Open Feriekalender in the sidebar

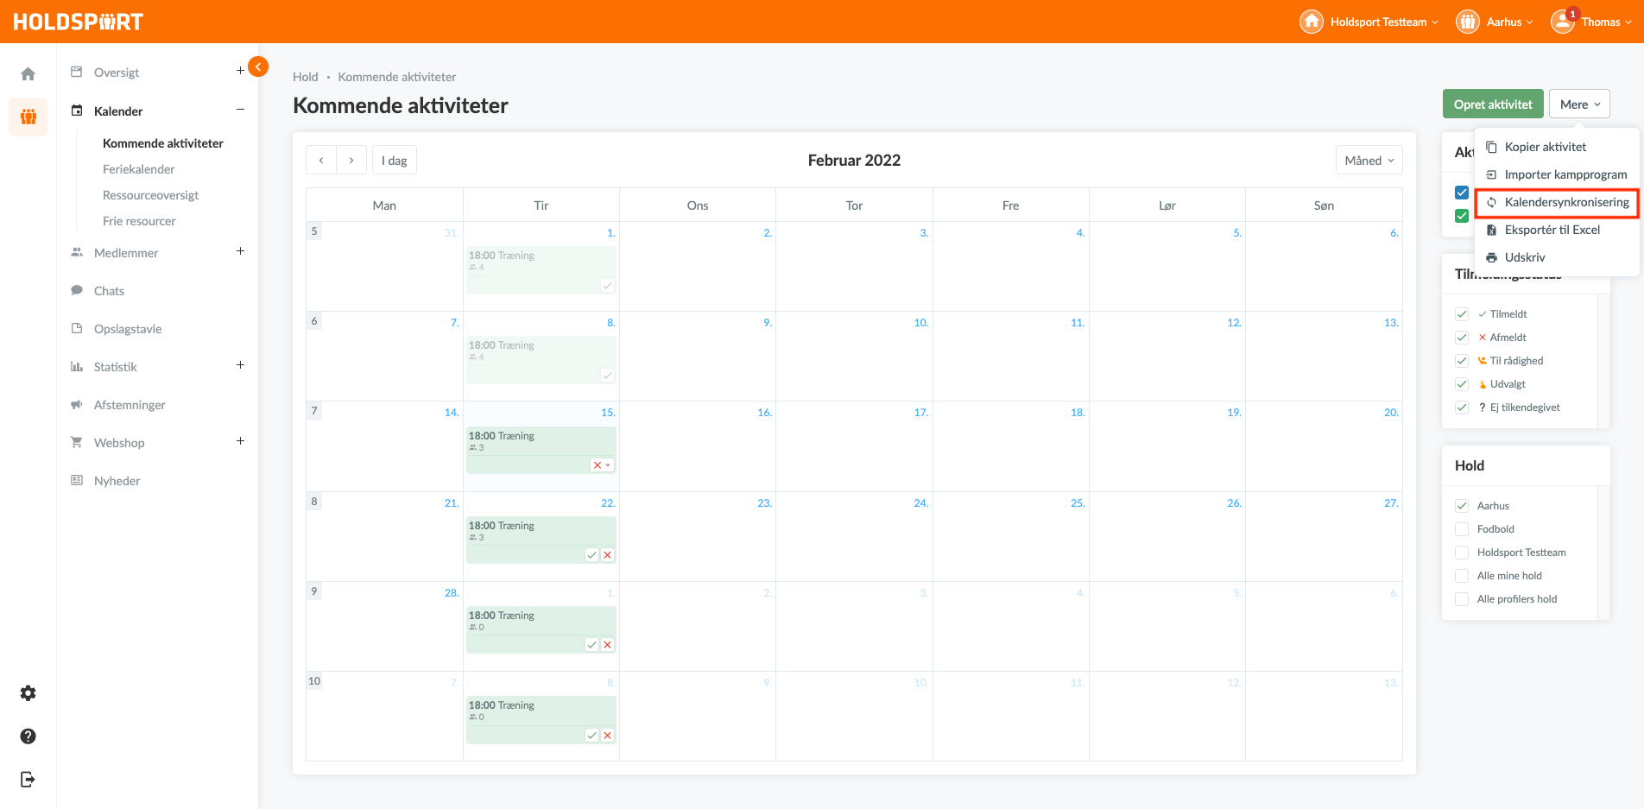pyautogui.click(x=139, y=169)
